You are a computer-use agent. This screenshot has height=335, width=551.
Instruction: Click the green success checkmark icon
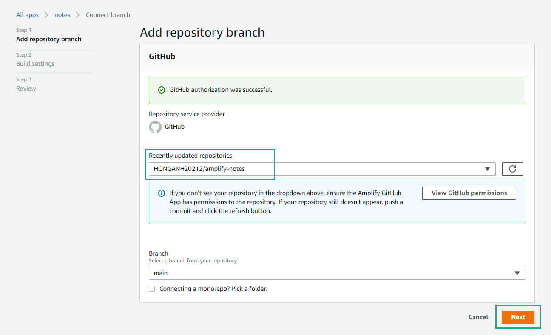click(x=161, y=90)
